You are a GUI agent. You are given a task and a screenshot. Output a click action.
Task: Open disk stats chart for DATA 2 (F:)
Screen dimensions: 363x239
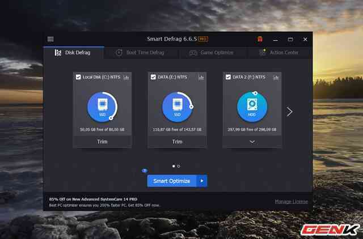(x=276, y=77)
